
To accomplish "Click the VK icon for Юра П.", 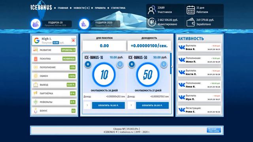I will [182, 97].
